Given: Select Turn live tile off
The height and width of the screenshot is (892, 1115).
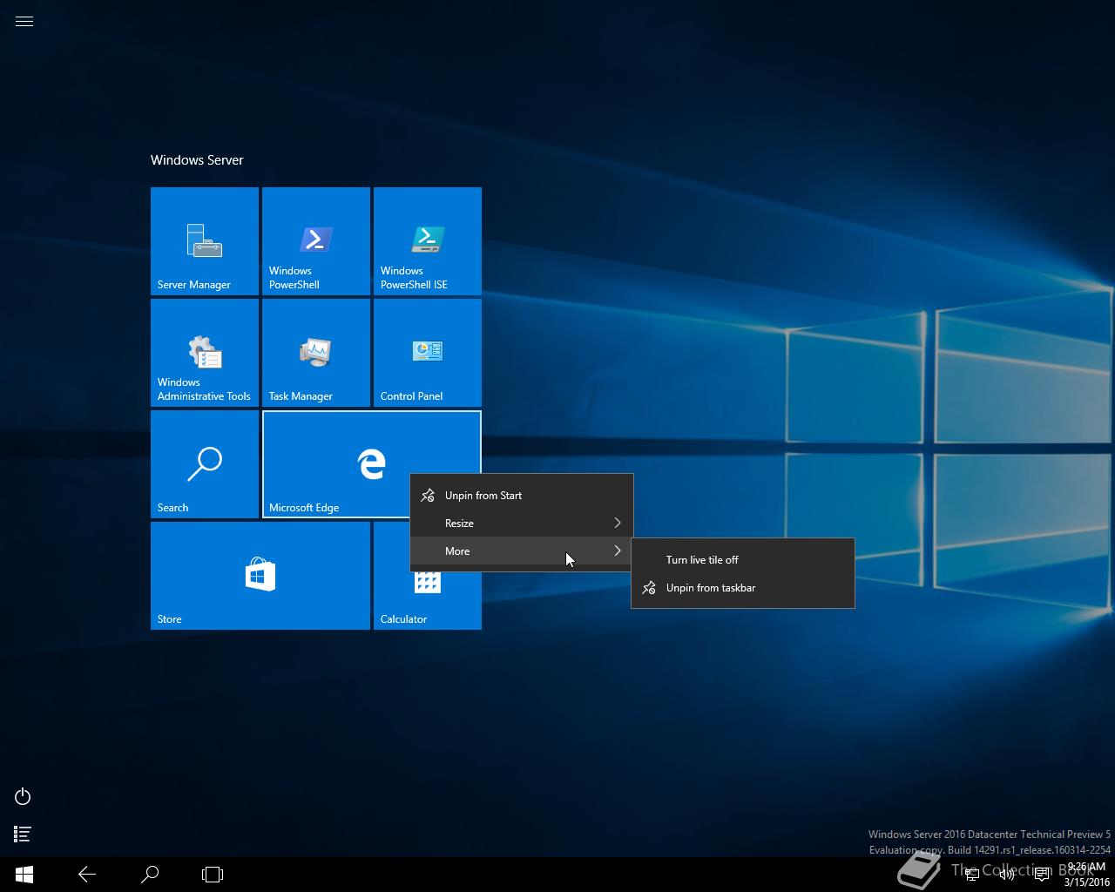Looking at the screenshot, I should pyautogui.click(x=743, y=560).
